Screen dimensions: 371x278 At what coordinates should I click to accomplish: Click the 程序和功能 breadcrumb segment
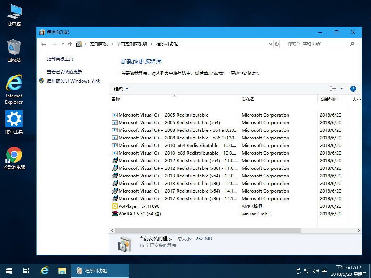pos(167,44)
